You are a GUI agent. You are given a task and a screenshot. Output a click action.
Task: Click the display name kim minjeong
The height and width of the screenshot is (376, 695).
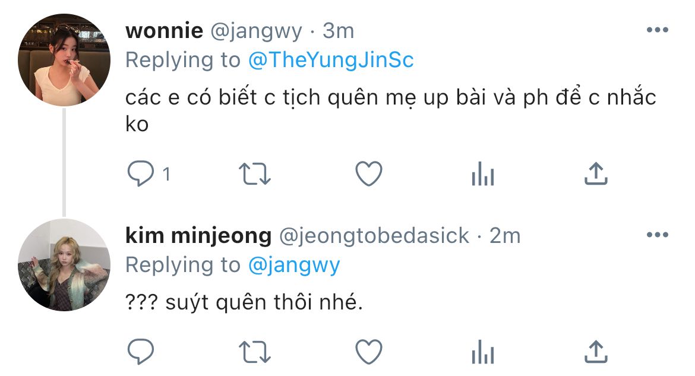point(198,236)
